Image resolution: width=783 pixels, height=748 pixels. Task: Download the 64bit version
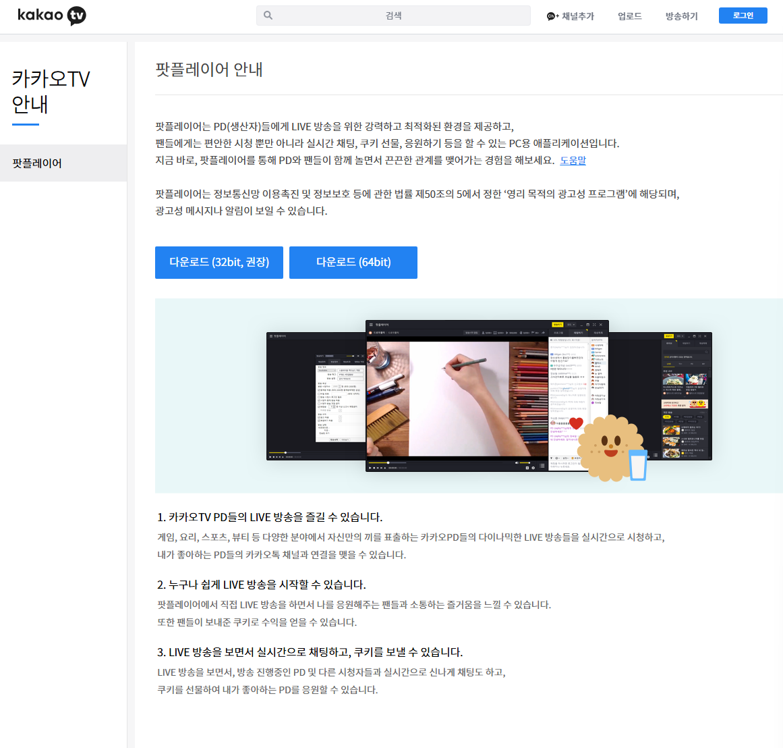click(x=353, y=263)
